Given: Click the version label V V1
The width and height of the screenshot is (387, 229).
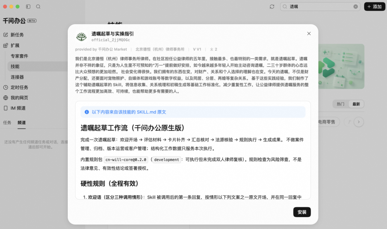Looking at the screenshot, I should tap(197, 49).
